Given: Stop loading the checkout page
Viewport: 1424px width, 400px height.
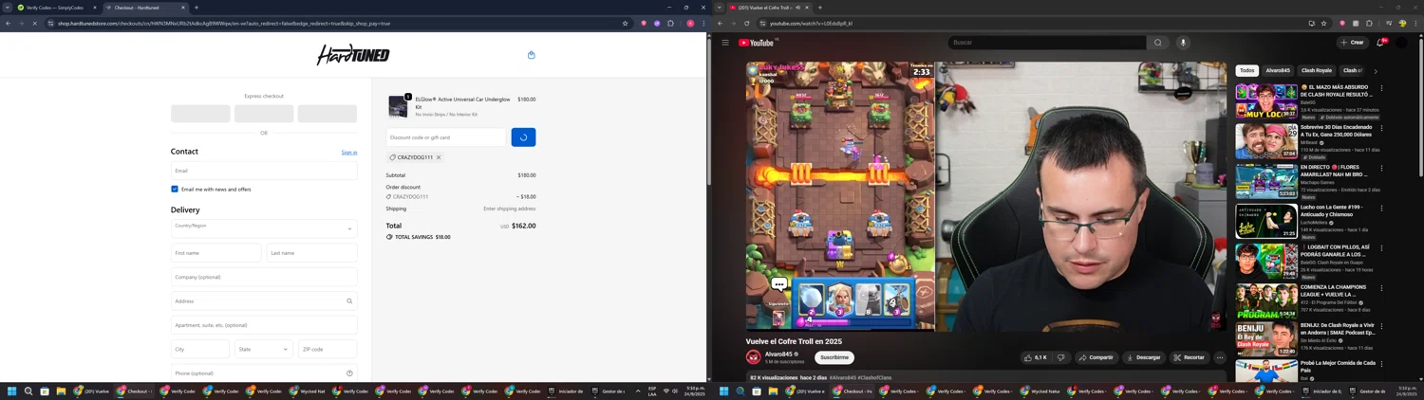Looking at the screenshot, I should (x=34, y=24).
